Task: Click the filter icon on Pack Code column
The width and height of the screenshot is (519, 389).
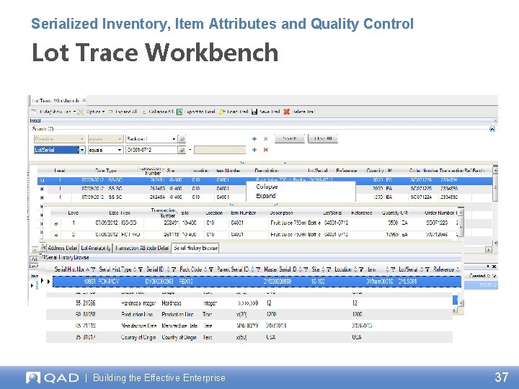Action: coord(211,269)
